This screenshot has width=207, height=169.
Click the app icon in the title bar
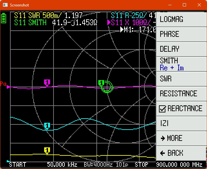[5, 5]
